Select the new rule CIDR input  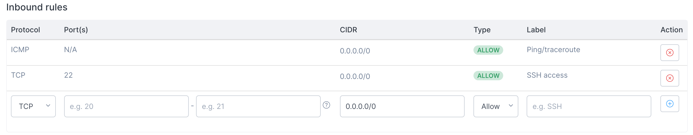click(x=402, y=107)
